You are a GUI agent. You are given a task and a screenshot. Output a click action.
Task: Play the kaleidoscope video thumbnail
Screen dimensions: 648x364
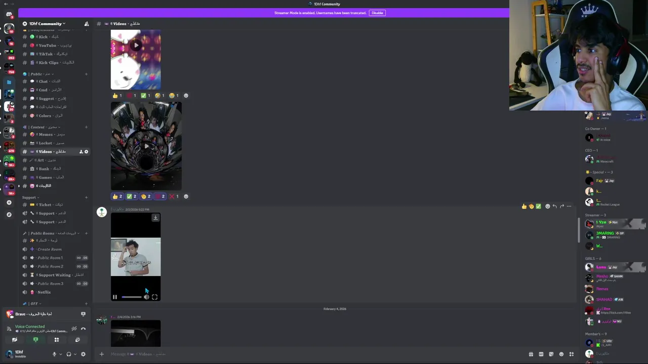tap(146, 146)
